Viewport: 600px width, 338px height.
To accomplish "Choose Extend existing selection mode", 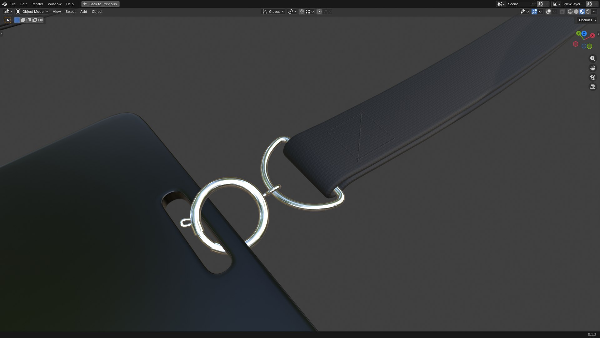I will [x=23, y=20].
